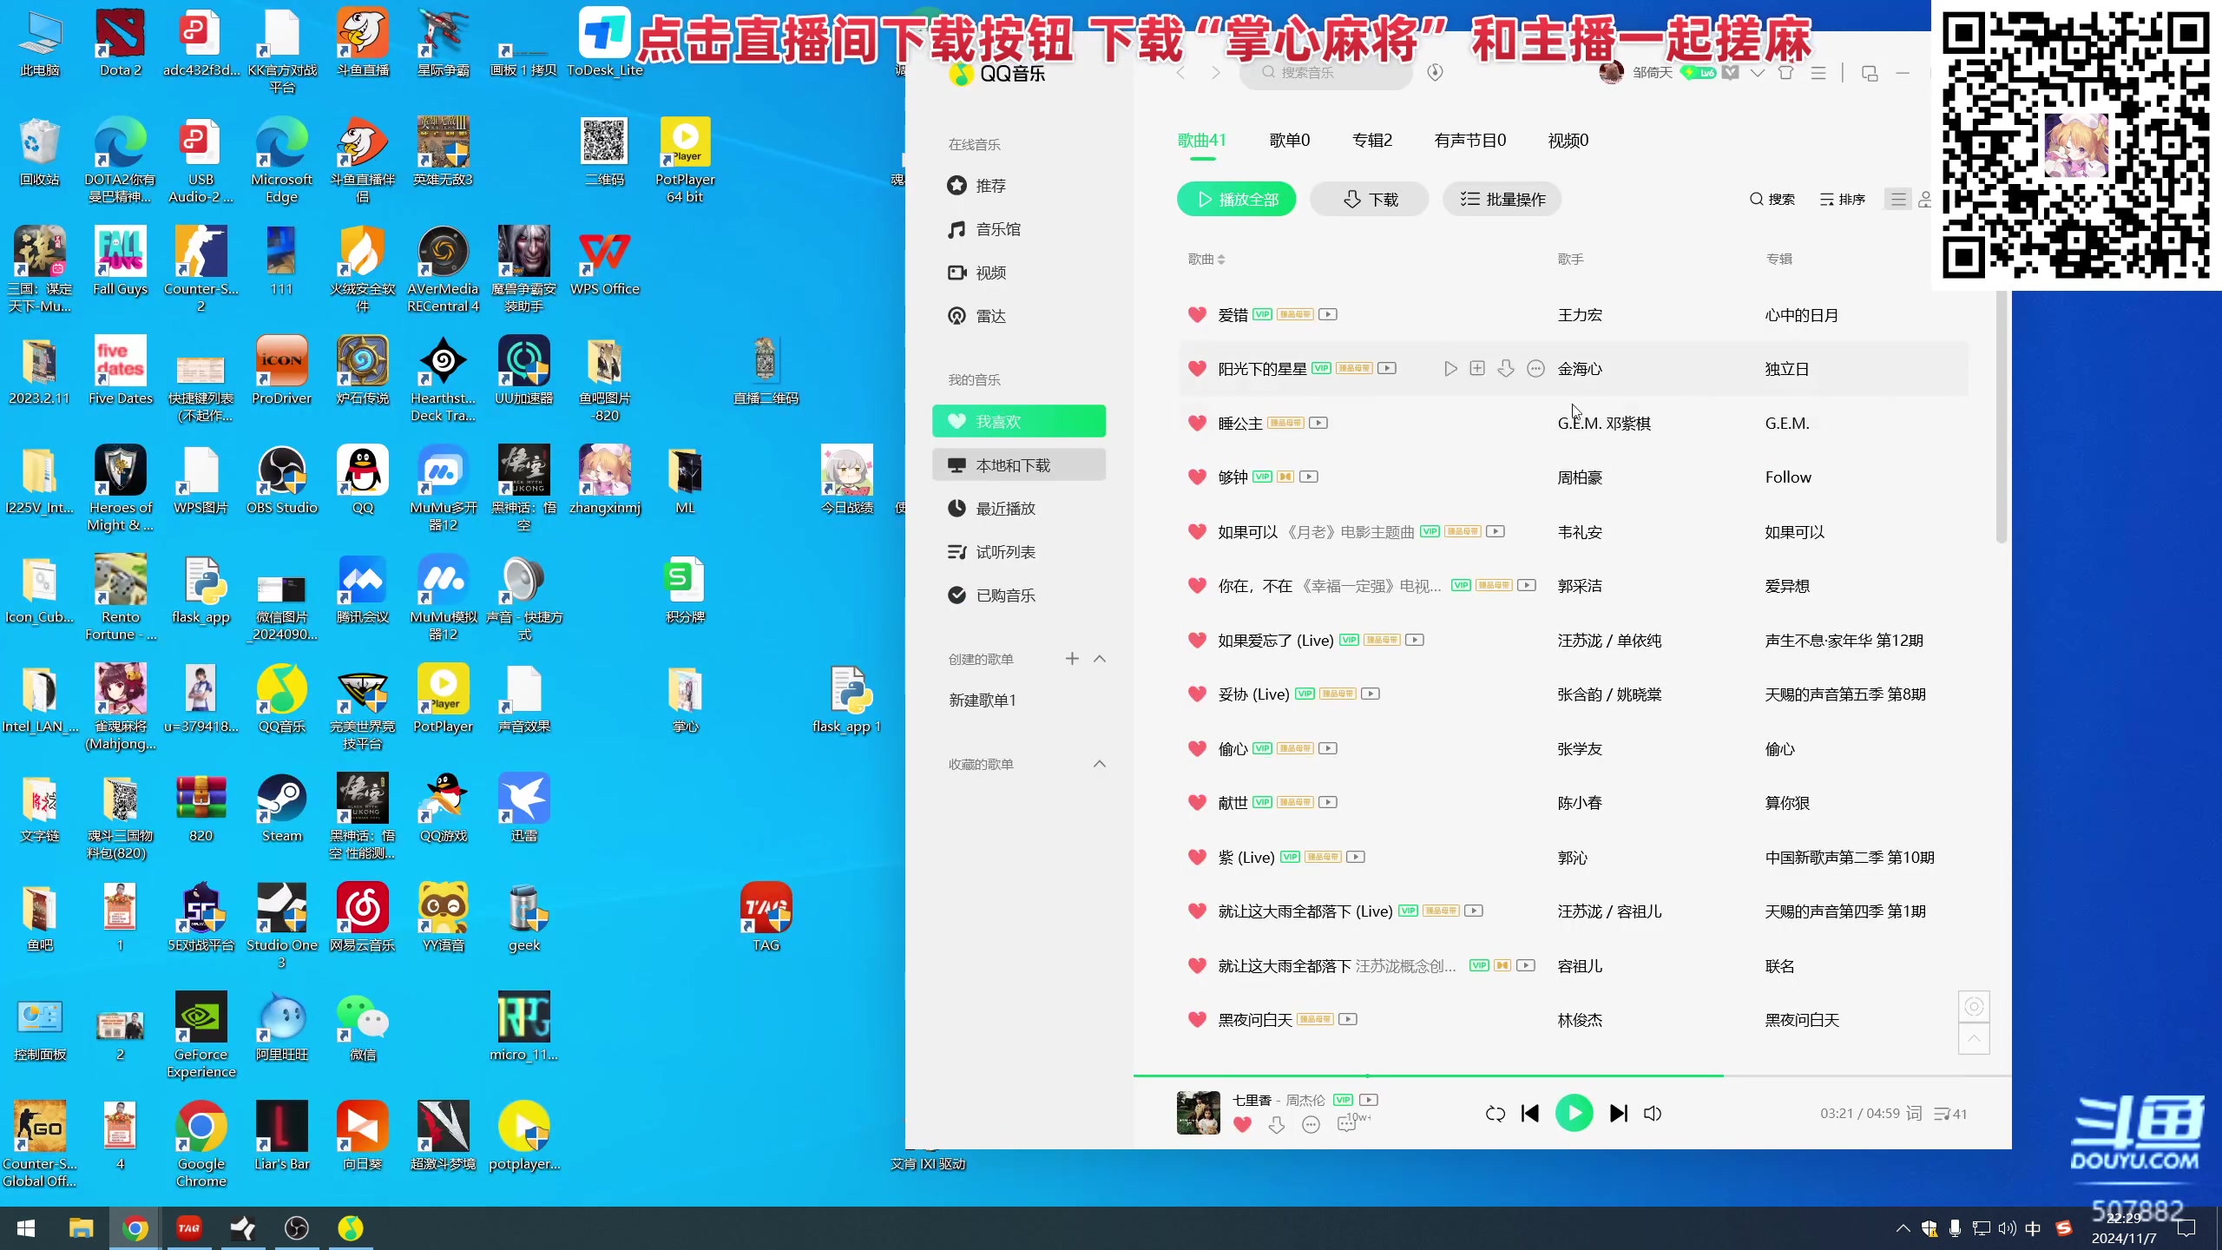Click the scroll-to-top arrow button
2222x1250 pixels.
1974,1038
